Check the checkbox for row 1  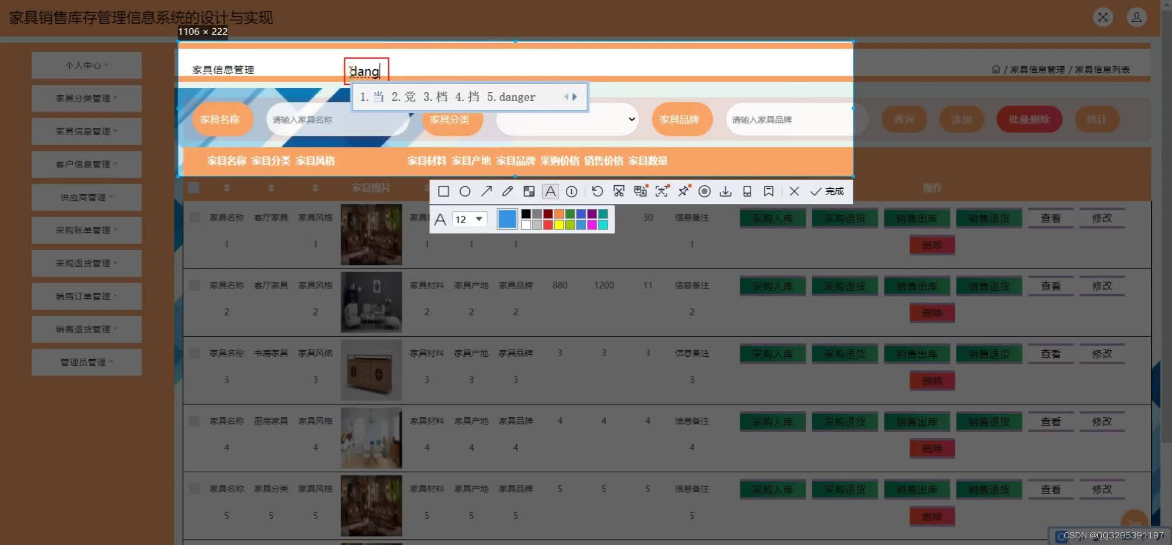tap(194, 217)
